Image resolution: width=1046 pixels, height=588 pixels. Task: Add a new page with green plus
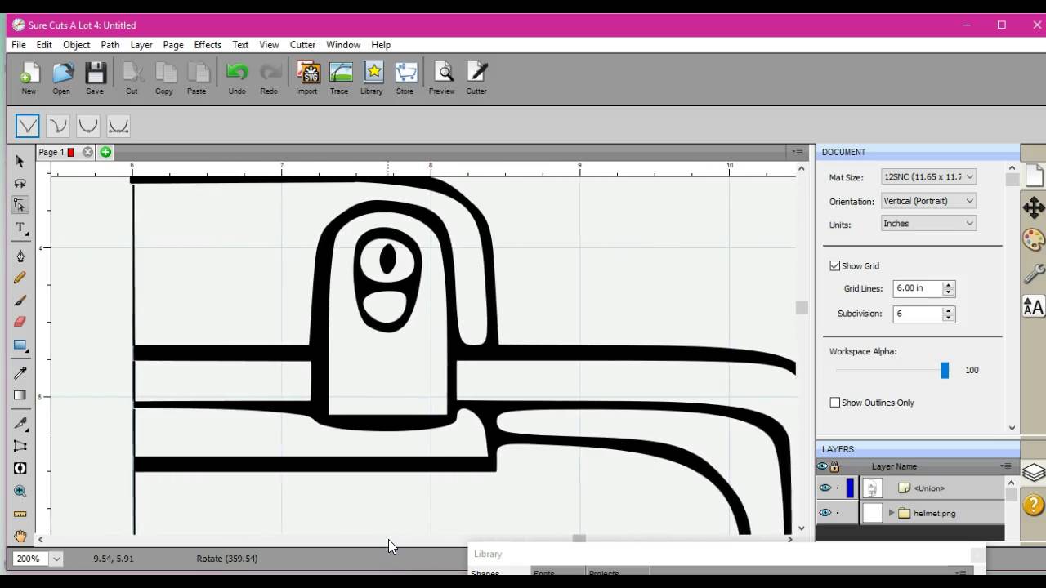105,152
